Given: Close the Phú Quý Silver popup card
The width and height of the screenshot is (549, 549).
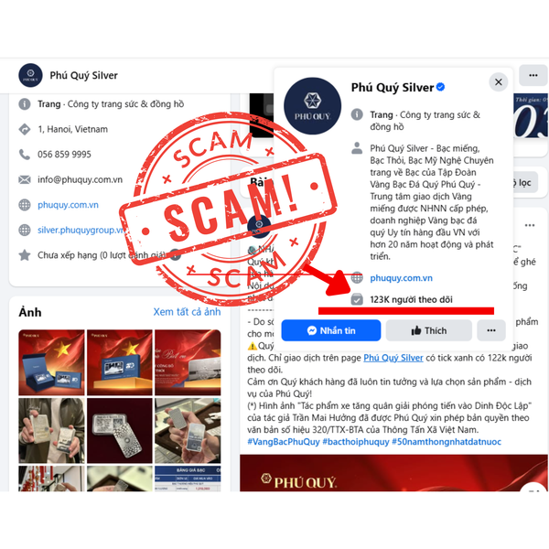Looking at the screenshot, I should click(499, 82).
